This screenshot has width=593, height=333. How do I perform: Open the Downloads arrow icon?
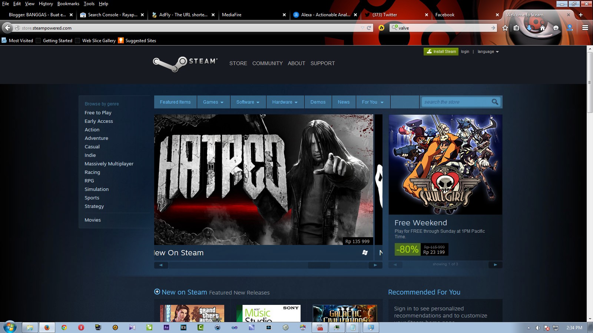(529, 28)
